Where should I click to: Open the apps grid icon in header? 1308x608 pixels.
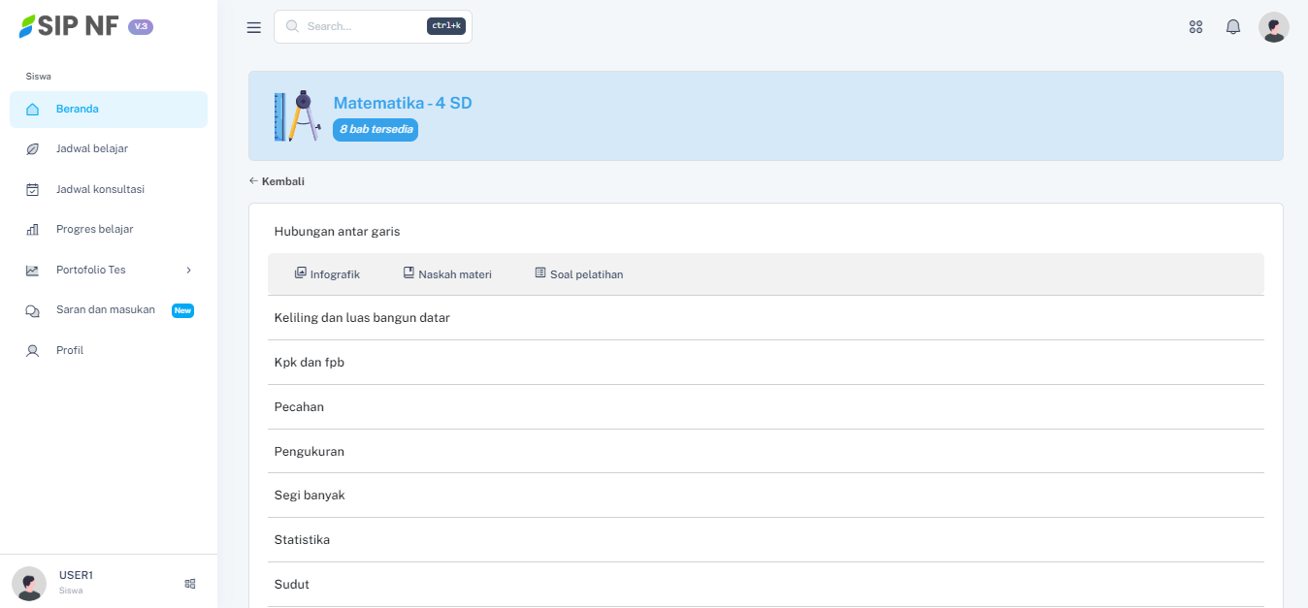point(1195,27)
